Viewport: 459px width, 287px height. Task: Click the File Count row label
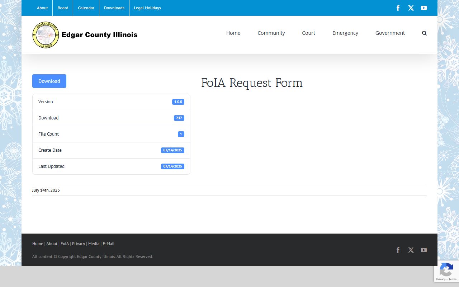coord(48,134)
